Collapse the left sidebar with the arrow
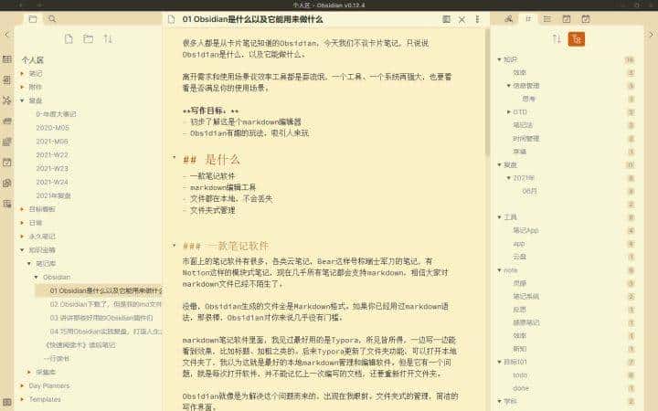 [6, 35]
